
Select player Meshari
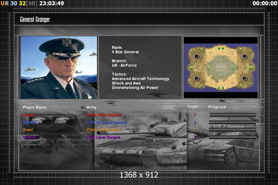(x=30, y=122)
